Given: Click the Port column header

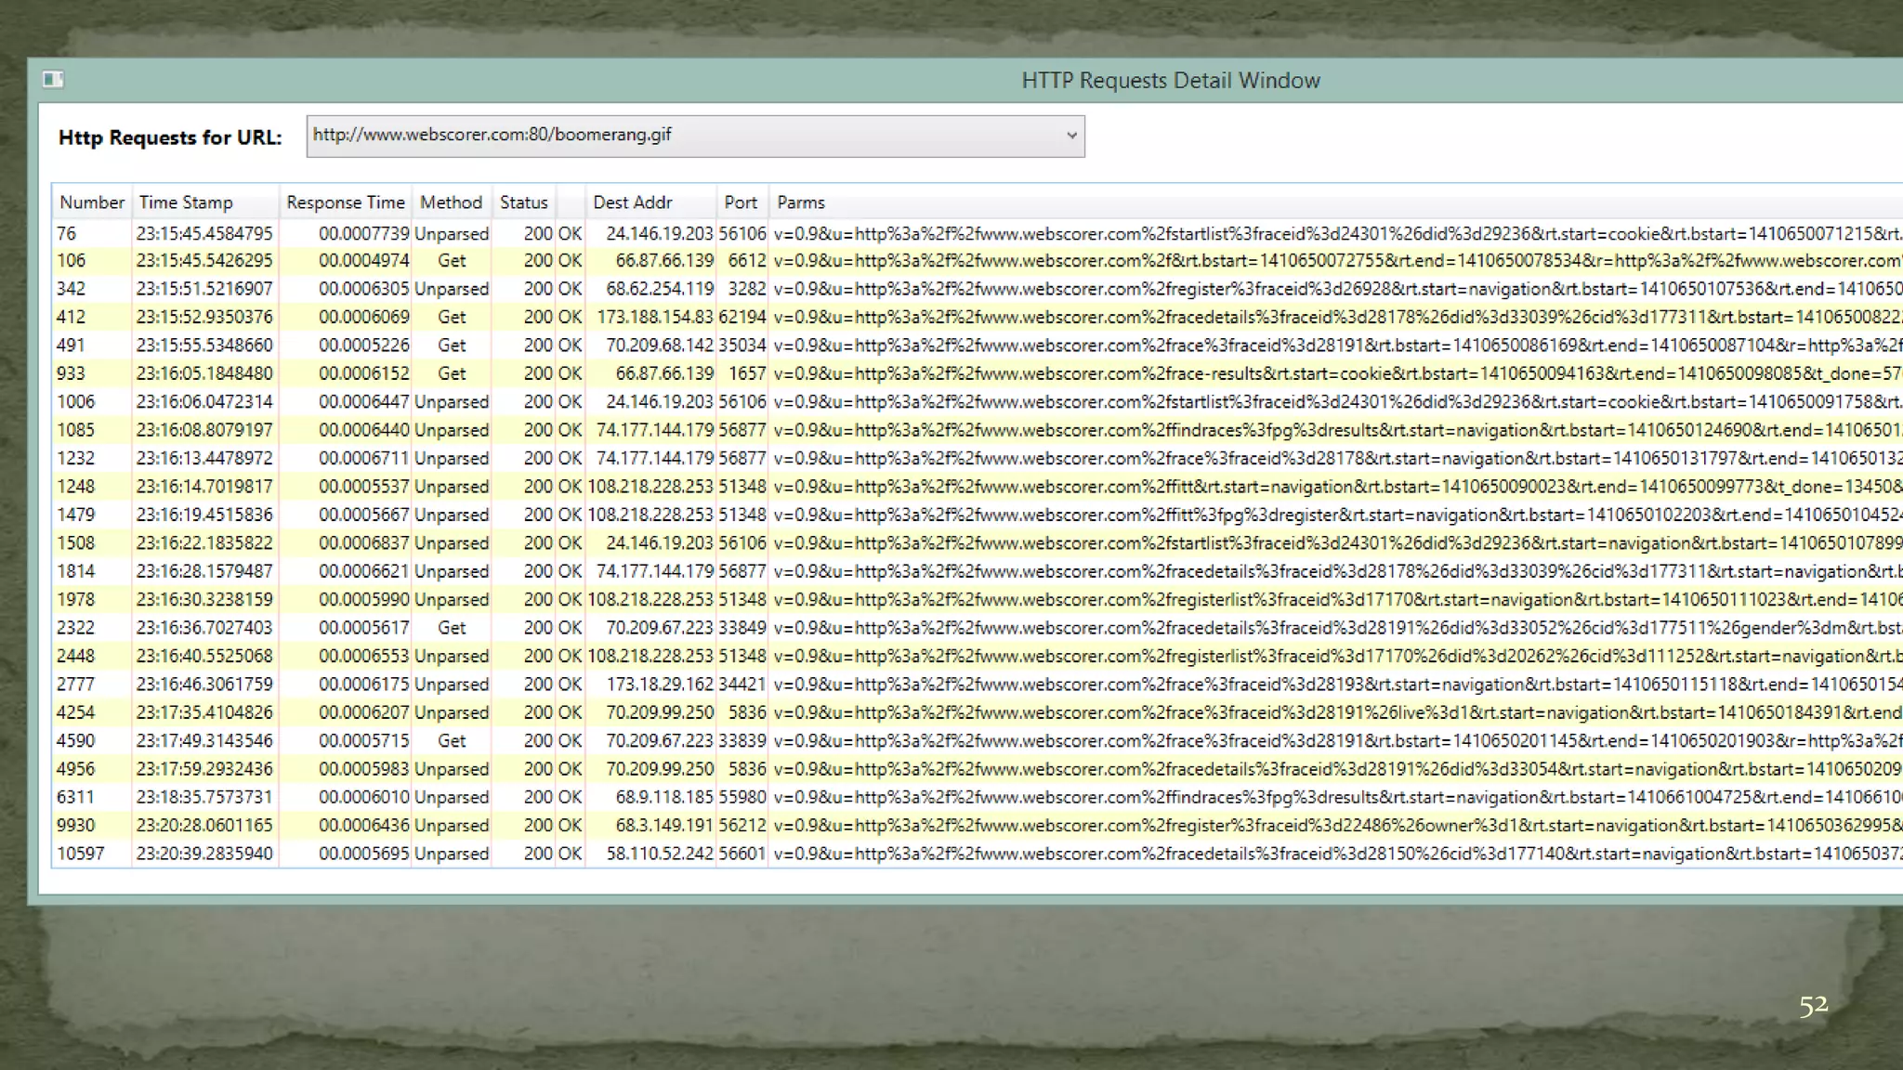Looking at the screenshot, I should [x=741, y=202].
